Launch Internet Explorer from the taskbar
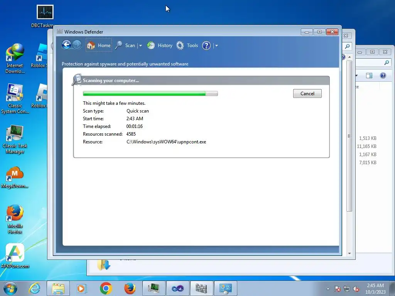The width and height of the screenshot is (395, 296). point(34,288)
